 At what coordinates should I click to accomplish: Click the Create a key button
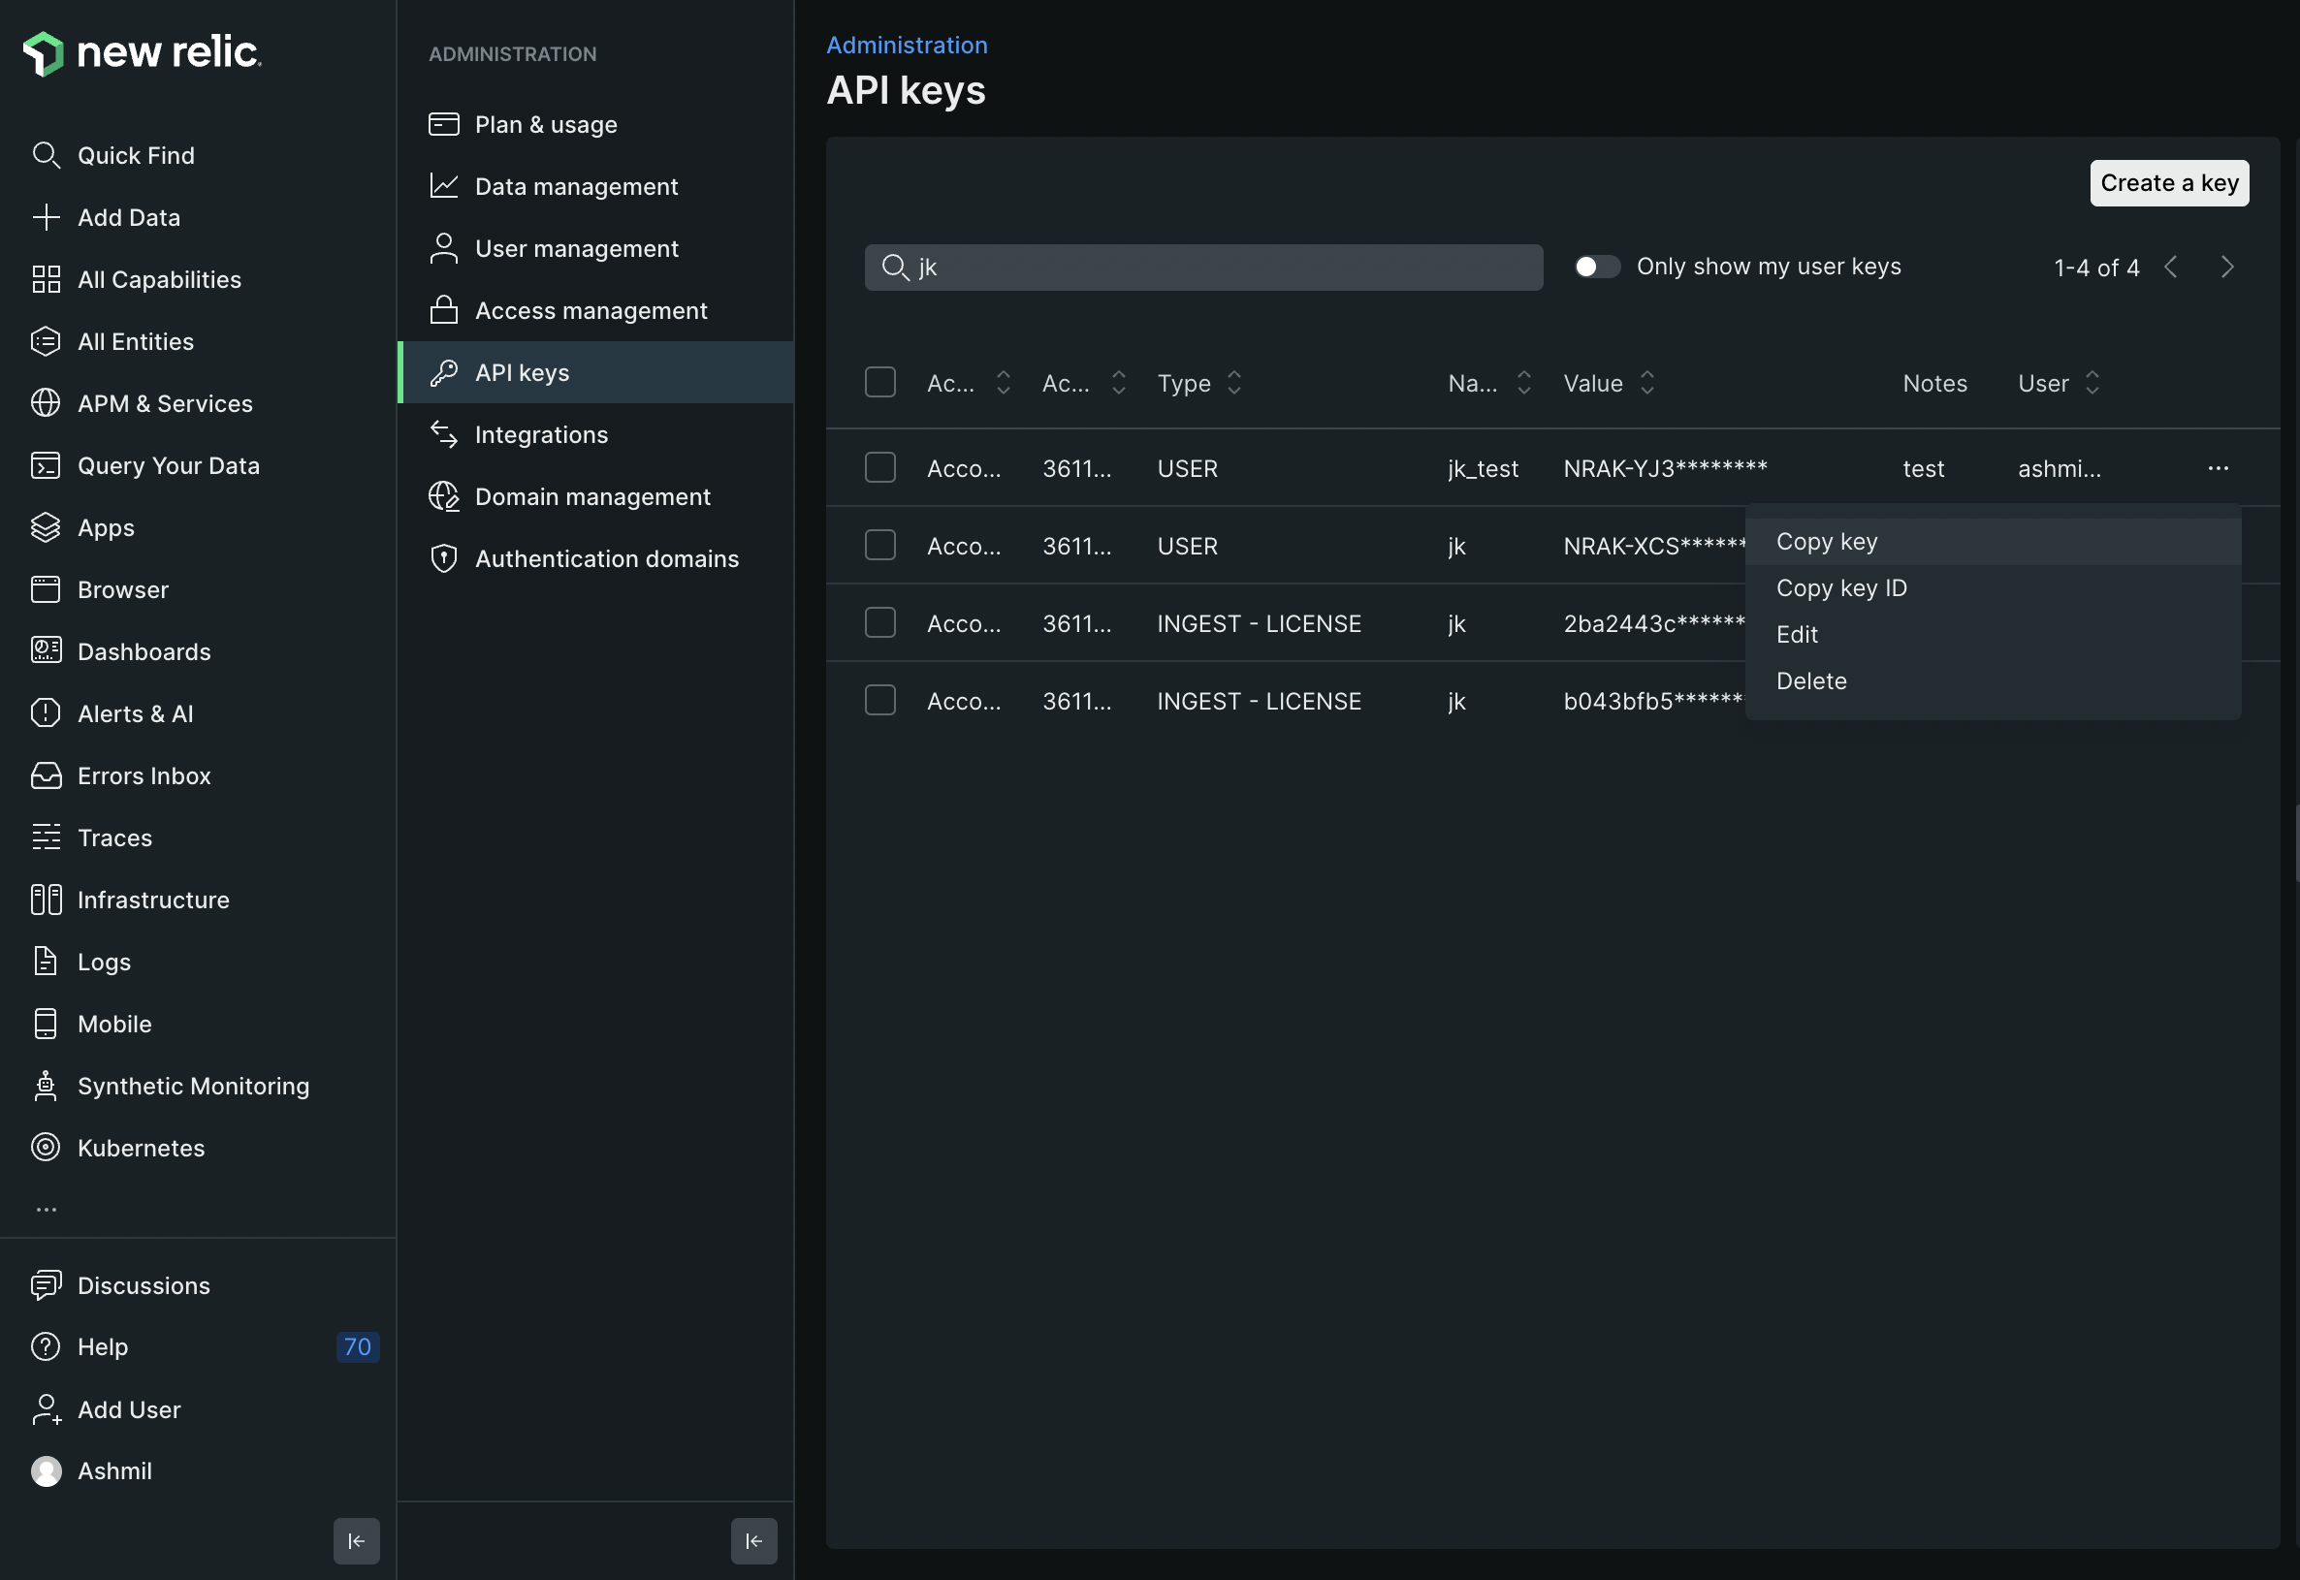2168,183
